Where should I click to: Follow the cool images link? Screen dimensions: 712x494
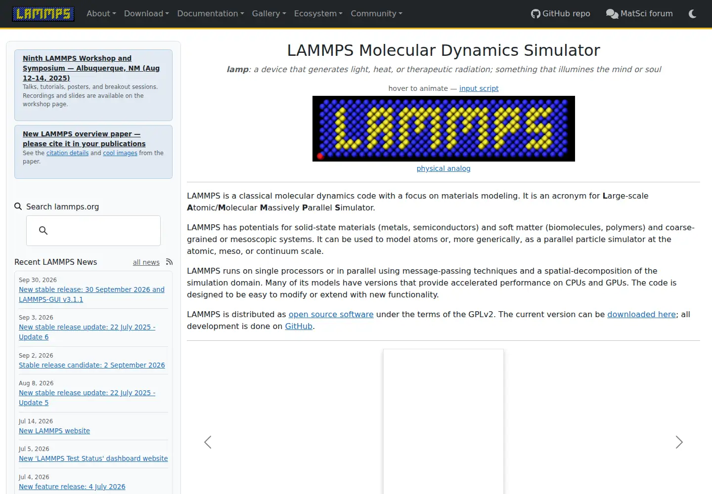click(x=120, y=153)
